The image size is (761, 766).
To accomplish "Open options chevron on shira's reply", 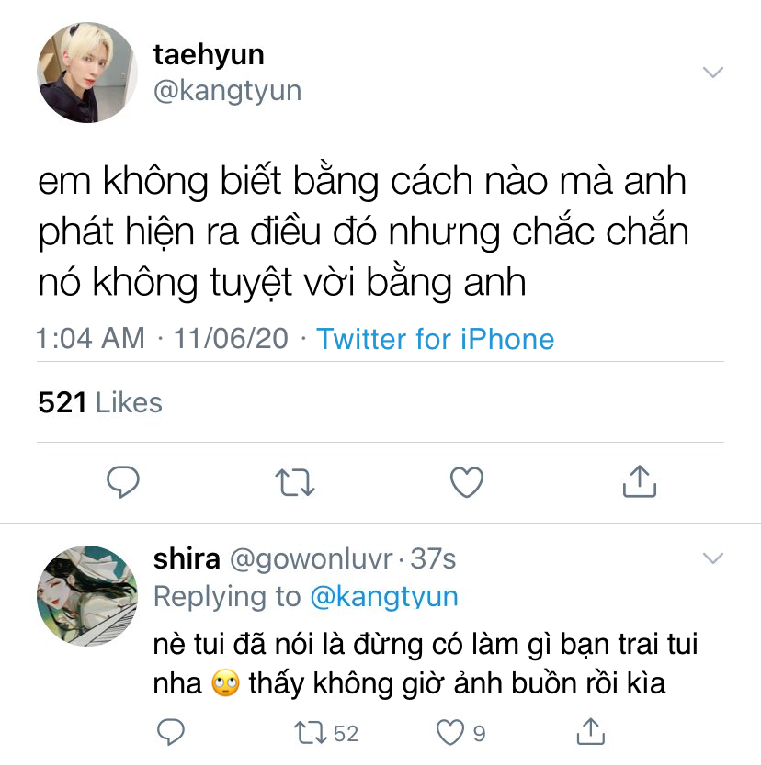I will (x=712, y=558).
